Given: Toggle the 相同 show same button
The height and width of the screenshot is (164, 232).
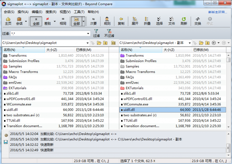Looking at the screenshot, I should tap(63, 21).
